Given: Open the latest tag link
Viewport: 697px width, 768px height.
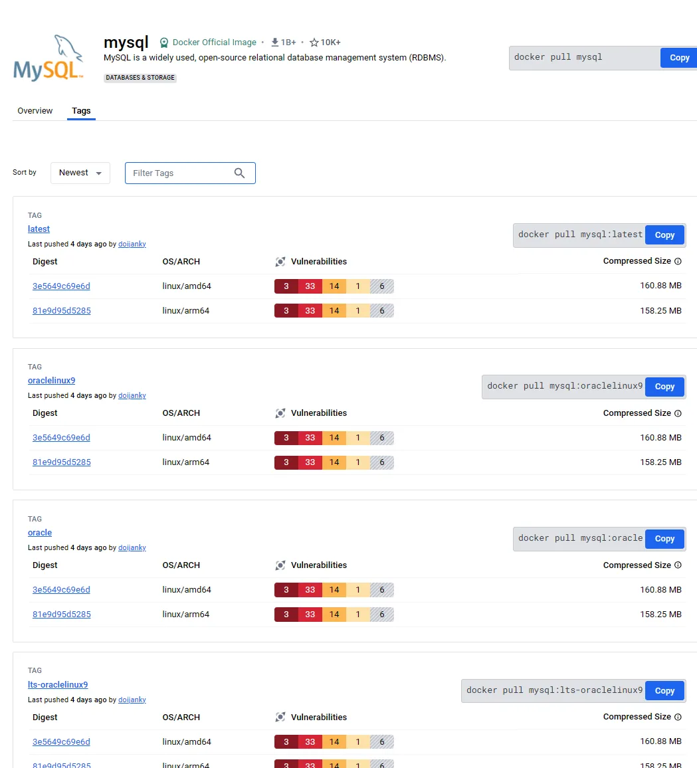Looking at the screenshot, I should pyautogui.click(x=39, y=229).
